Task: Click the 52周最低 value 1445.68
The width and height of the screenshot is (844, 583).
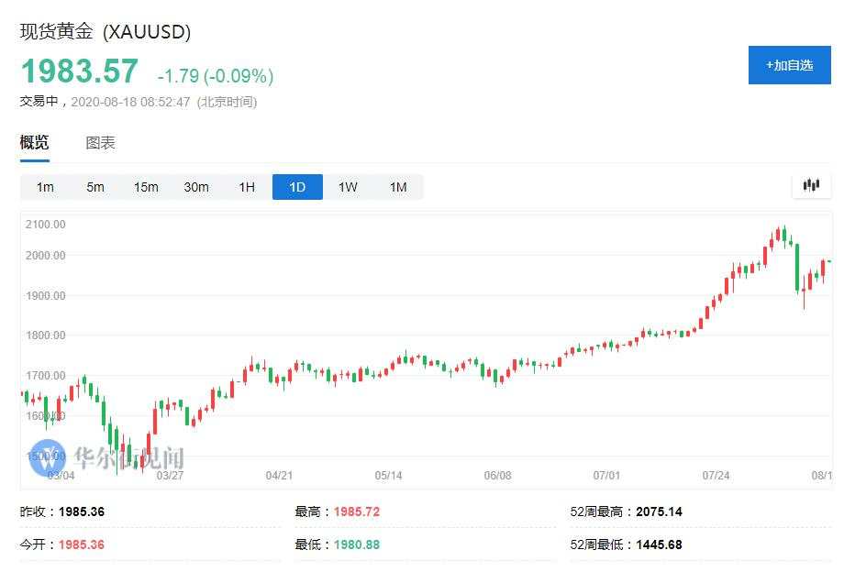Action: [x=659, y=544]
